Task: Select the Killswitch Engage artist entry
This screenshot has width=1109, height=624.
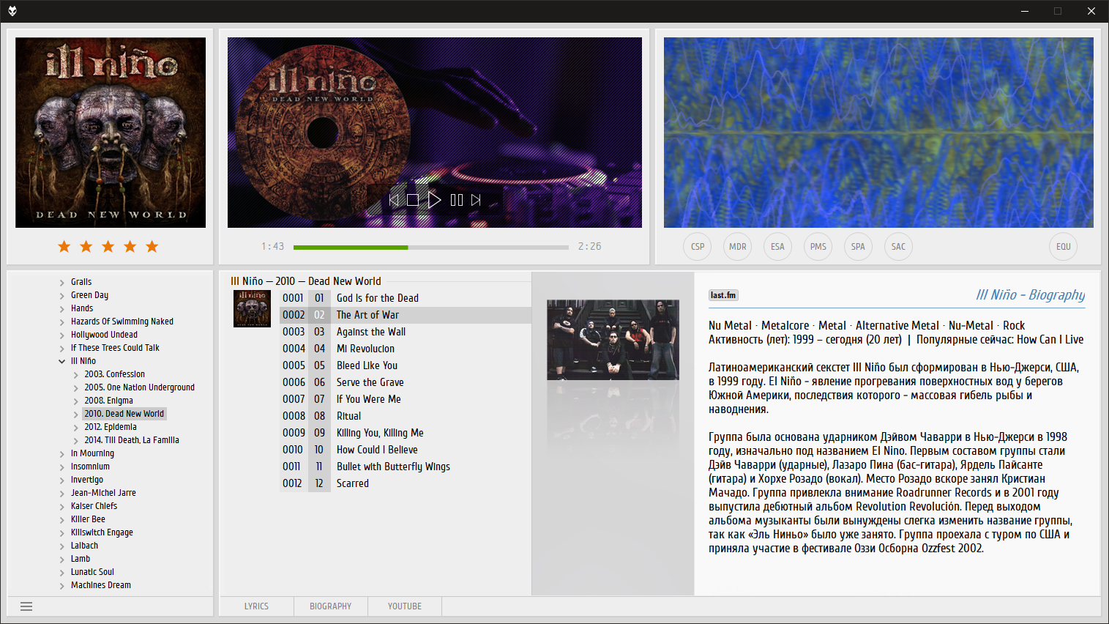Action: pyautogui.click(x=102, y=532)
